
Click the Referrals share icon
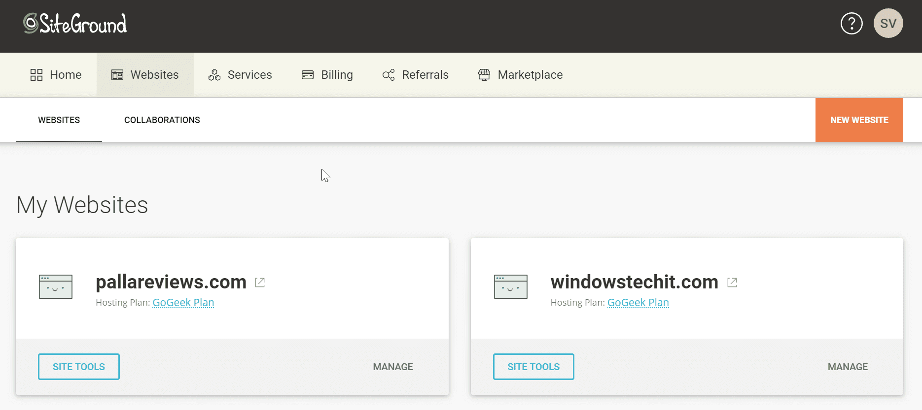(389, 75)
